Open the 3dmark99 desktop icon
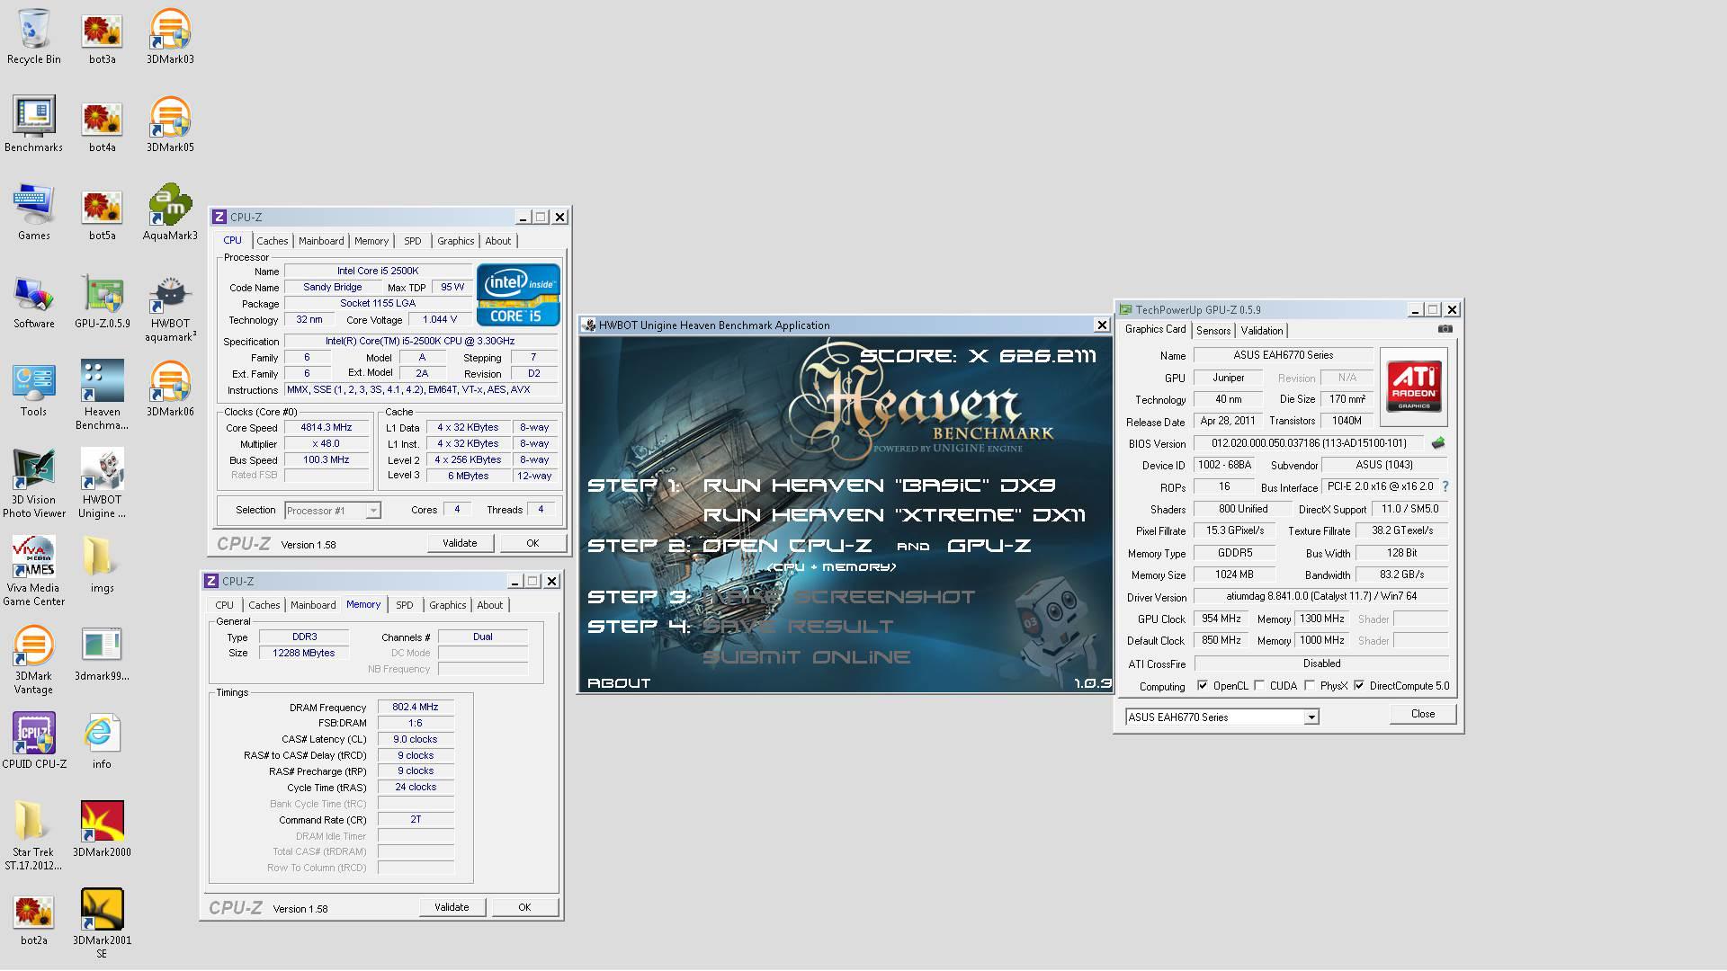 [x=102, y=654]
